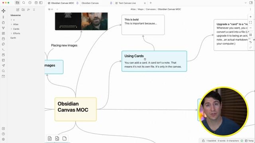255x143 pixels.
Task: Collapse all folders in file explorer
Action: pyautogui.click(x=34, y=10)
